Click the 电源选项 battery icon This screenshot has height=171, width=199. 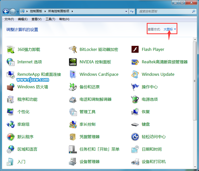pyautogui.click(x=135, y=99)
